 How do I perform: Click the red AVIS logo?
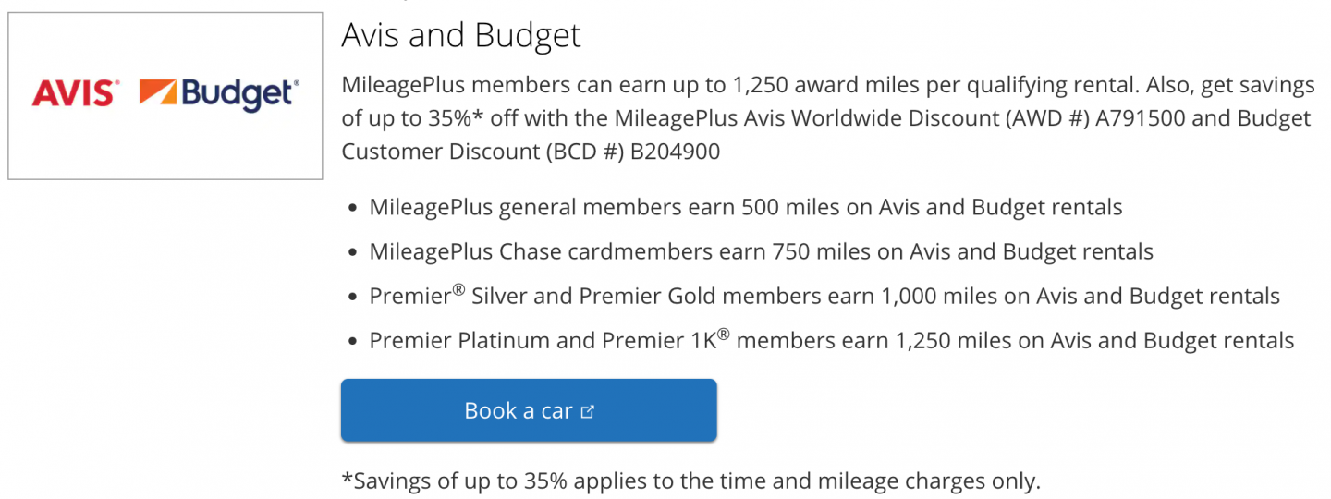(76, 93)
